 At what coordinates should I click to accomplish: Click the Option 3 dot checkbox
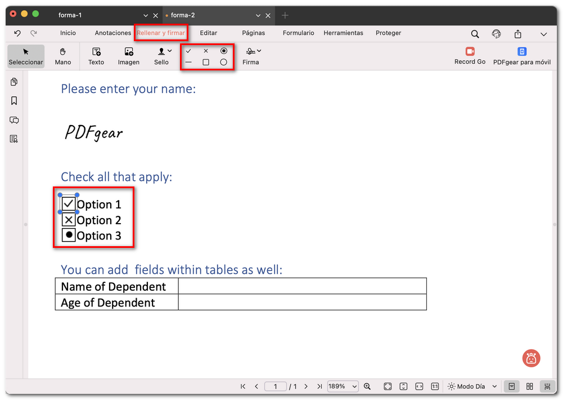tap(69, 235)
